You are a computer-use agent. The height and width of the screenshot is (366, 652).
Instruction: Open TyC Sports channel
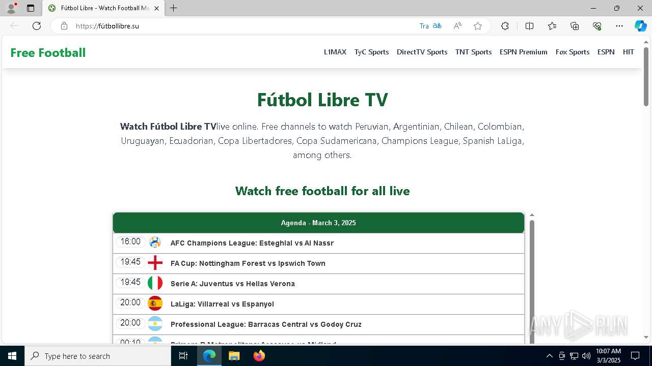[371, 52]
